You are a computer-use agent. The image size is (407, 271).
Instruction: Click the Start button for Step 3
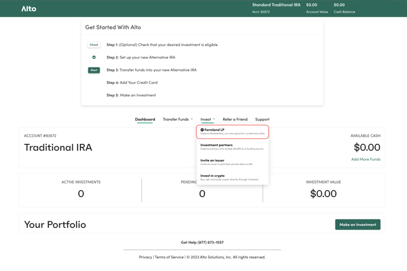point(94,70)
